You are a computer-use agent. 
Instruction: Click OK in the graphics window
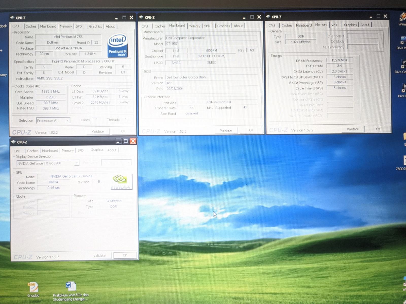click(x=125, y=255)
